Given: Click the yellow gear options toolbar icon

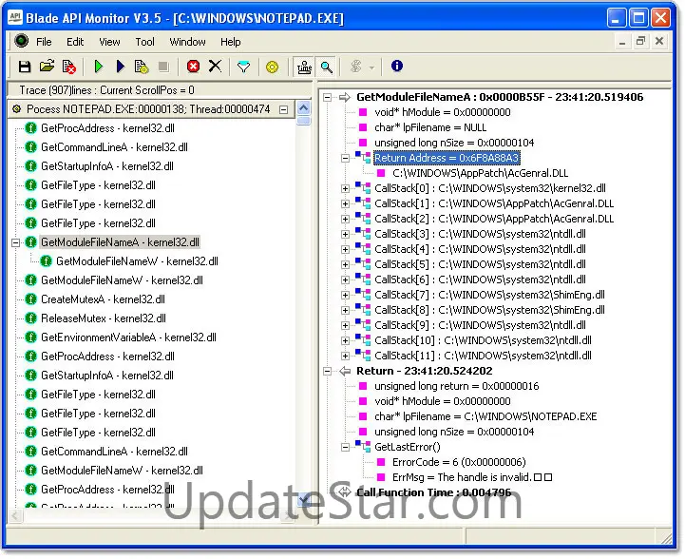Looking at the screenshot, I should click(272, 67).
